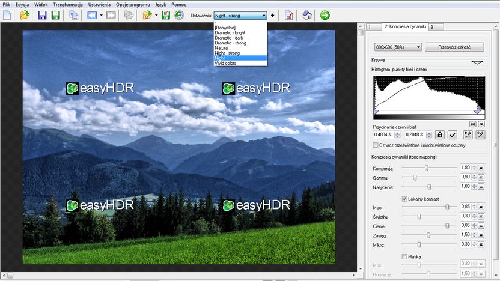Screen dimensions: 500x281
Task: Reset the Cienie value to default
Action: (481, 226)
